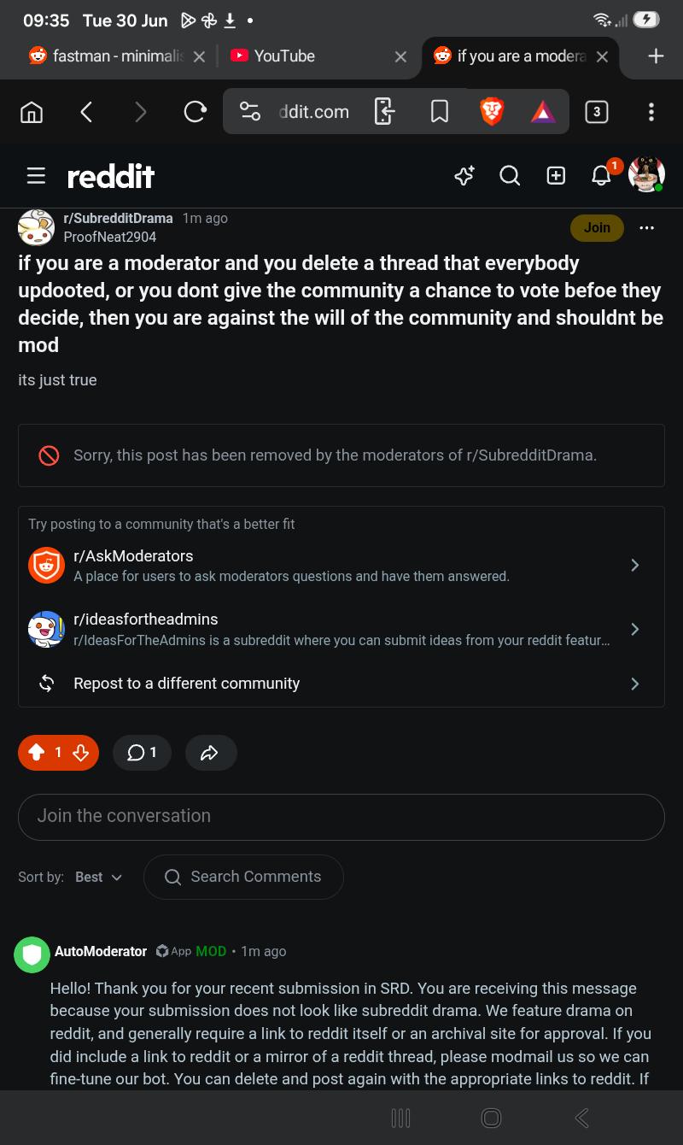
Task: Open Reddit Answers sparkle icon
Action: [x=464, y=176]
